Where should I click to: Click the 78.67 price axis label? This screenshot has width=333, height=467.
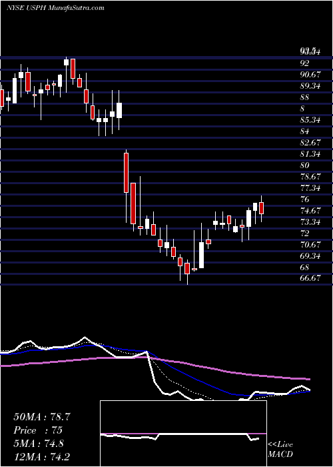click(x=310, y=177)
